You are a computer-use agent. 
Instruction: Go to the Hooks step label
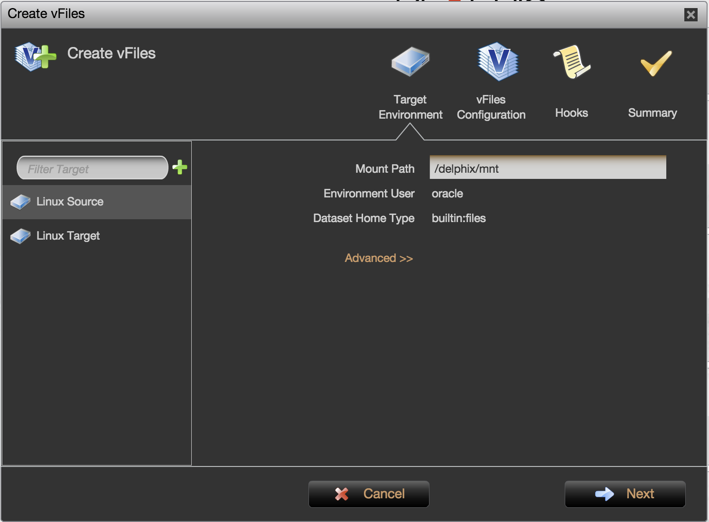point(571,113)
